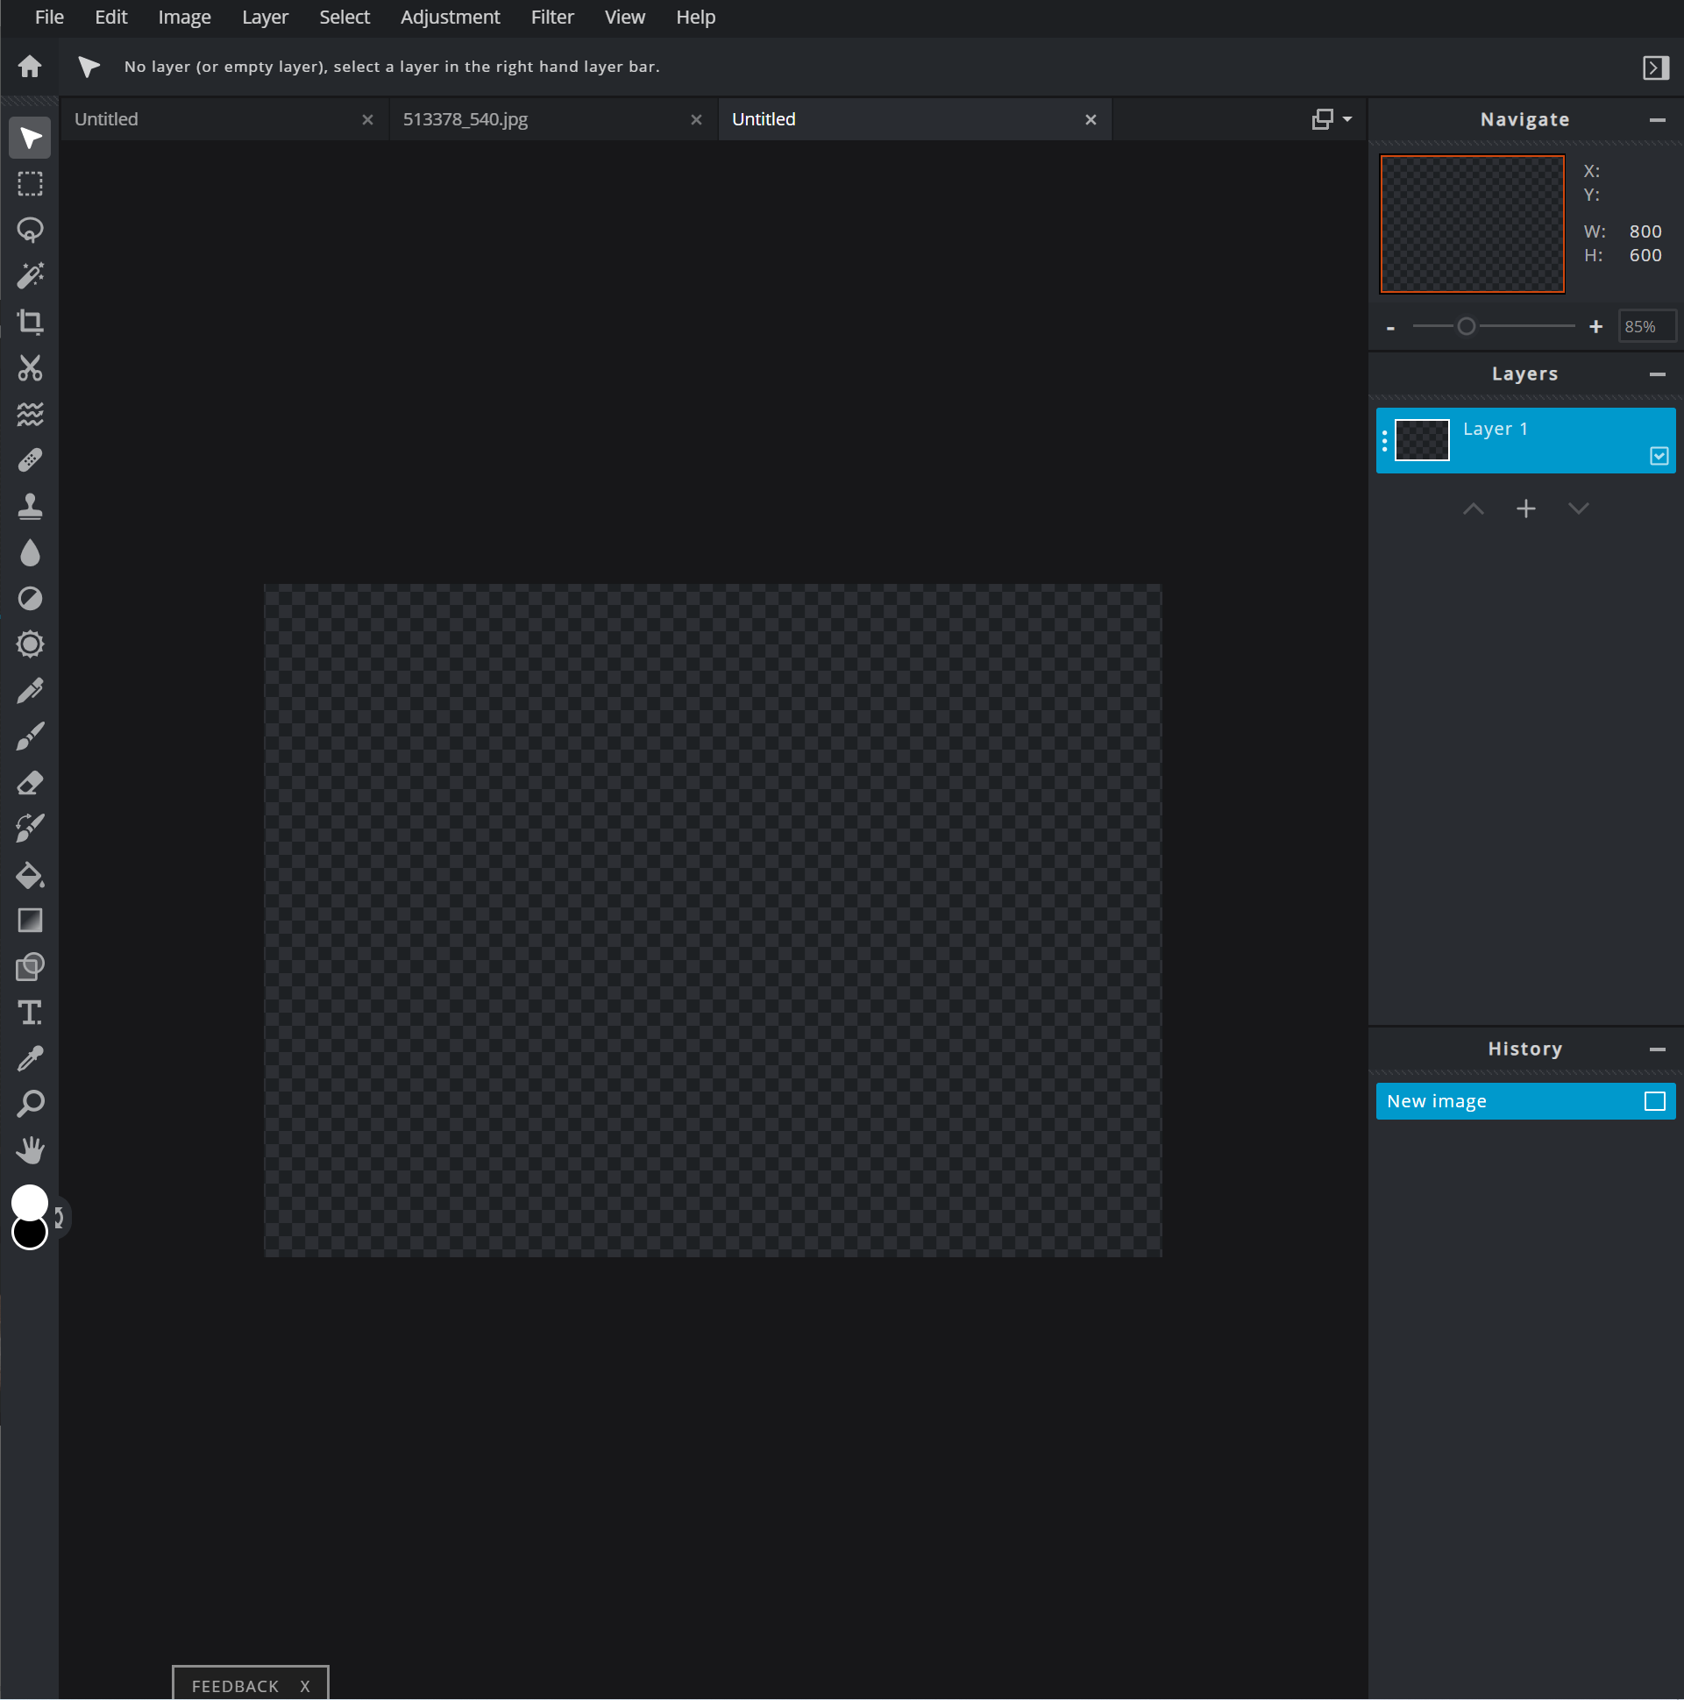Select the Hand pan tool
Image resolution: width=1684 pixels, height=1700 pixels.
(x=30, y=1149)
